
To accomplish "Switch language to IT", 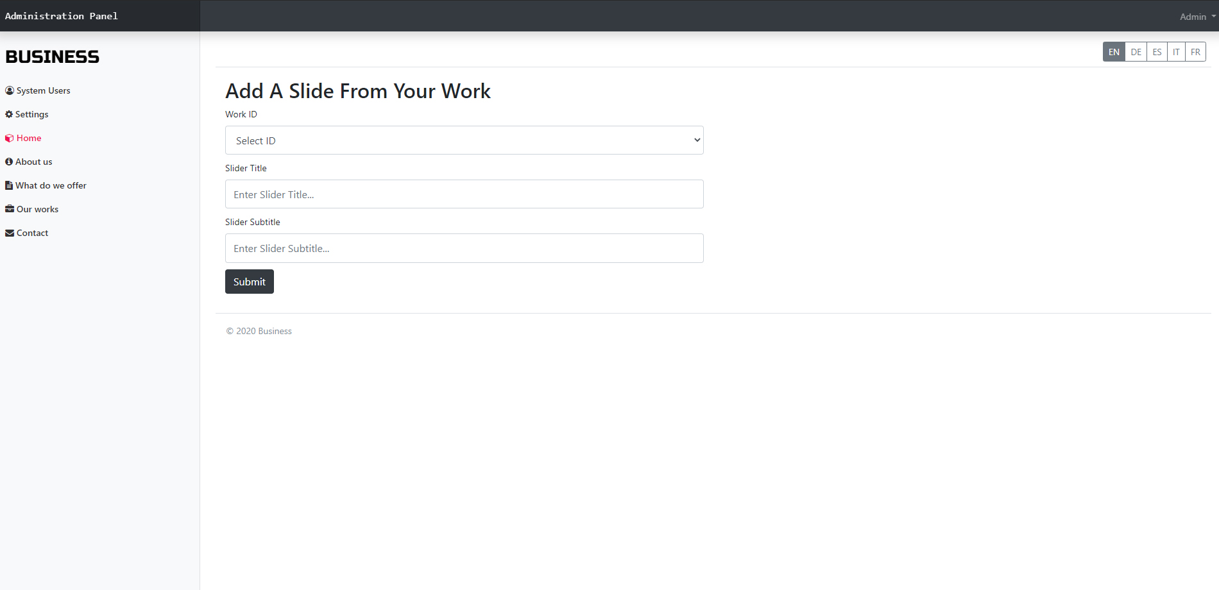I will pyautogui.click(x=1176, y=52).
